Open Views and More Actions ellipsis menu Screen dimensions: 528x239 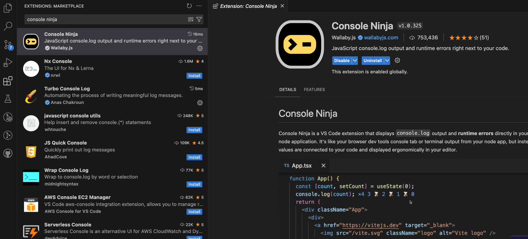pyautogui.click(x=199, y=6)
